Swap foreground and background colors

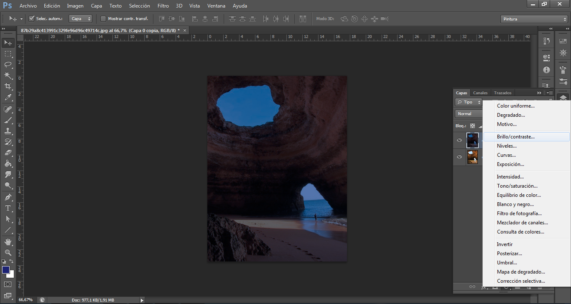12,261
